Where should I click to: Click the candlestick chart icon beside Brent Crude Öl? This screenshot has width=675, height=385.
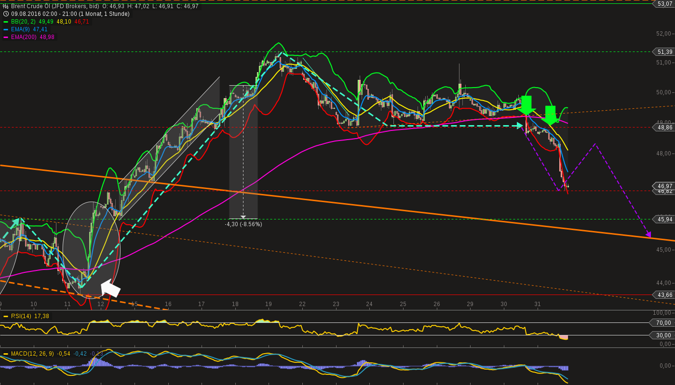coord(6,6)
